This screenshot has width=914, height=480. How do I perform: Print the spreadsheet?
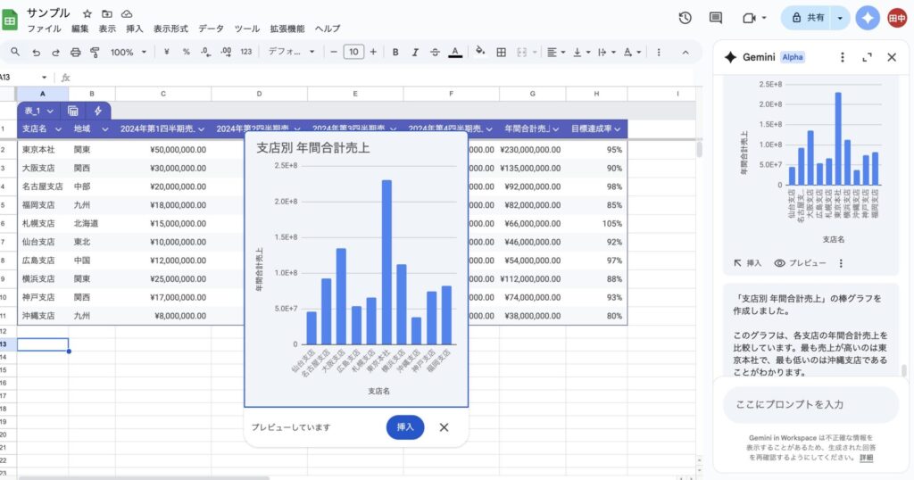click(75, 52)
